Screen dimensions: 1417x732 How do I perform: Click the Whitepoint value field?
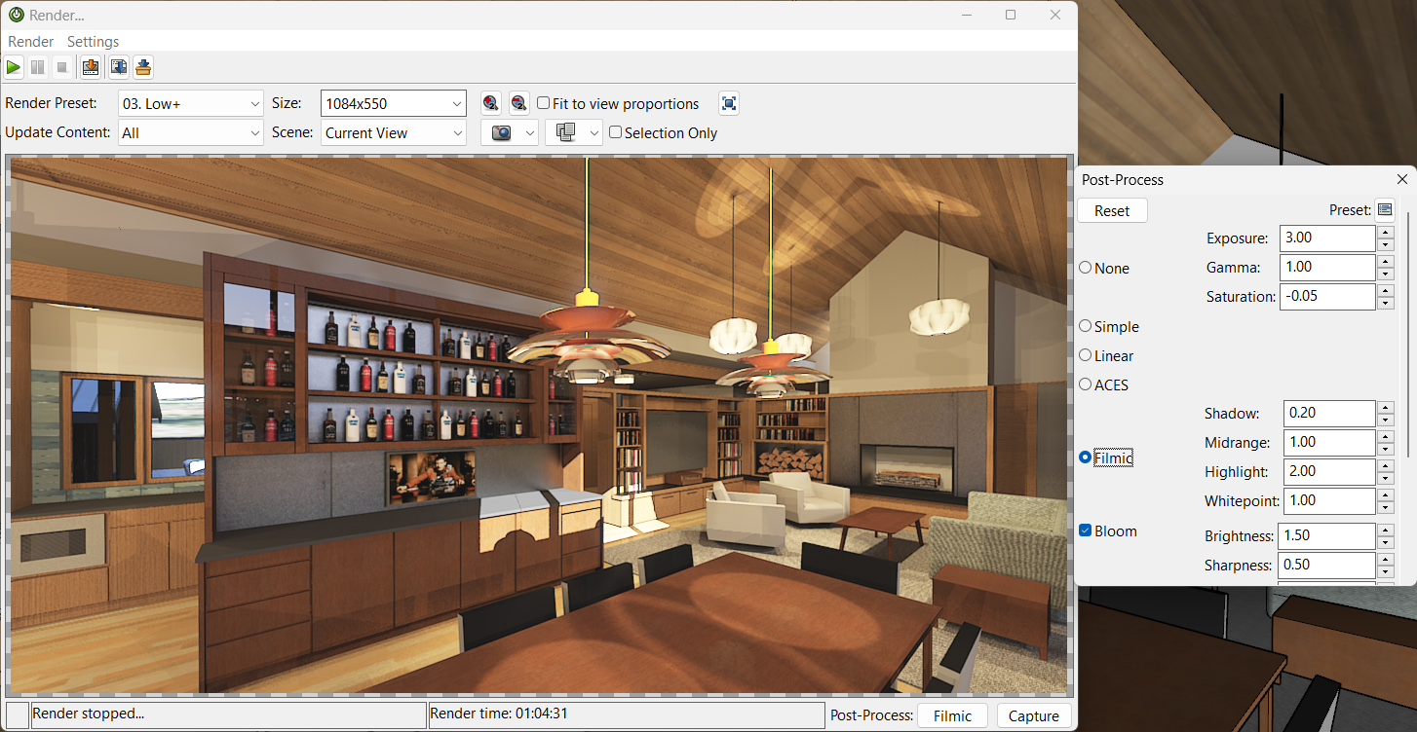(x=1329, y=500)
